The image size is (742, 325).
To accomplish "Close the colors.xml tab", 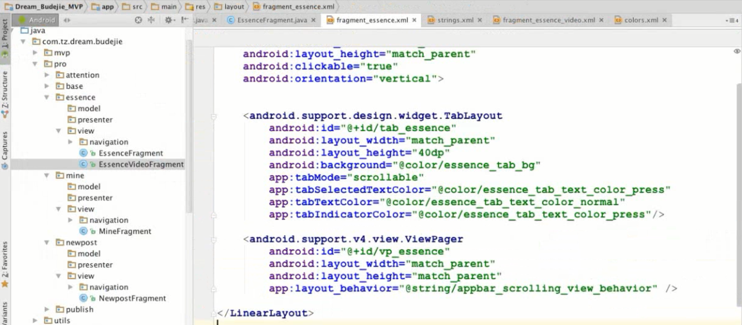I will pos(664,20).
